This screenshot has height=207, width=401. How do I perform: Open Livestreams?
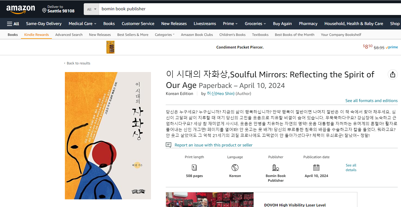pyautogui.click(x=205, y=24)
